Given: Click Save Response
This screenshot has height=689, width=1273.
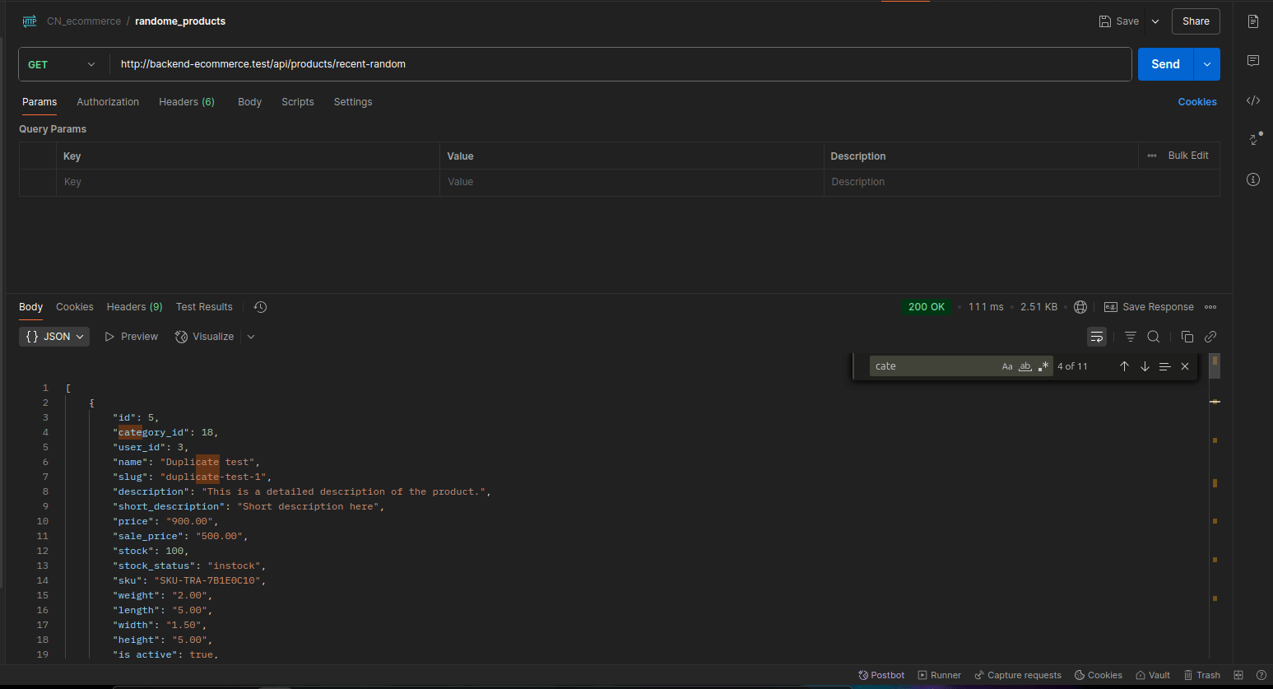Looking at the screenshot, I should coord(1149,307).
